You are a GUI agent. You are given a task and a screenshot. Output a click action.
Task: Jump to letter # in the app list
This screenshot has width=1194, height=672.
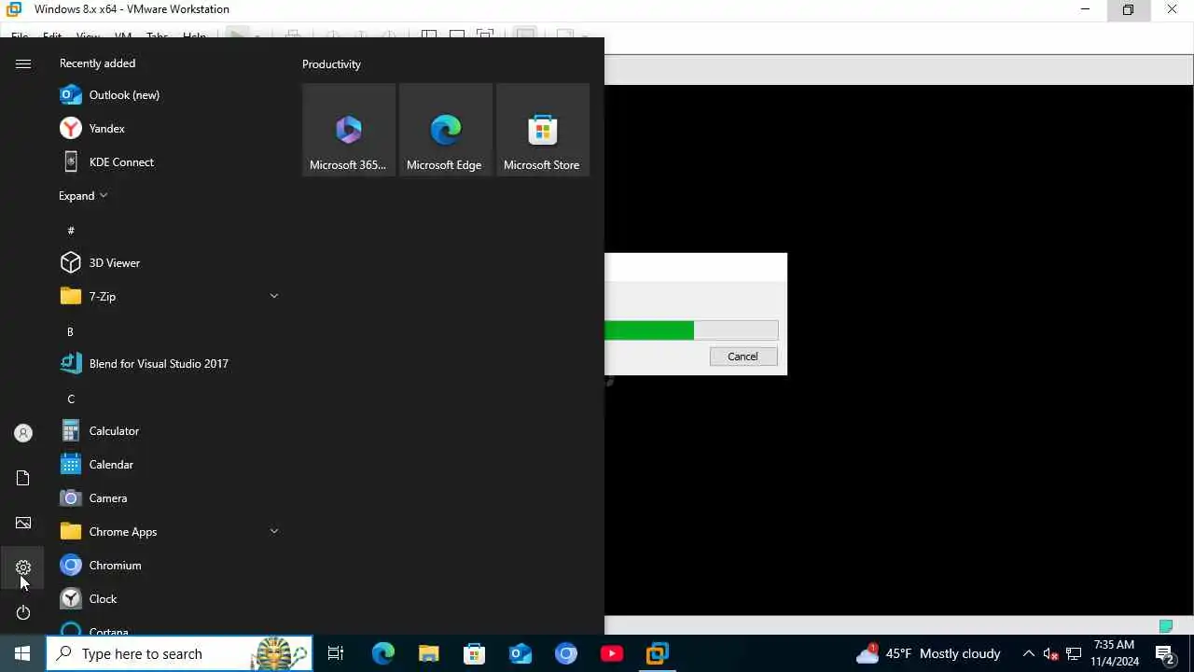[x=71, y=231]
